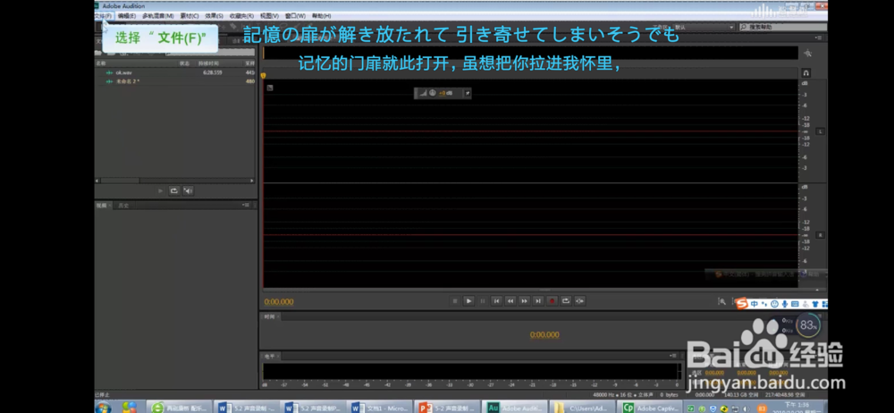Click the red Record button

coord(552,300)
